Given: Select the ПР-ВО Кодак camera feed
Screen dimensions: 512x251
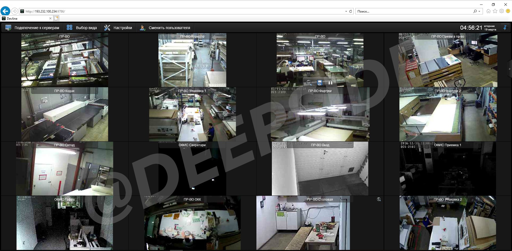Looking at the screenshot, I should click(x=65, y=115).
